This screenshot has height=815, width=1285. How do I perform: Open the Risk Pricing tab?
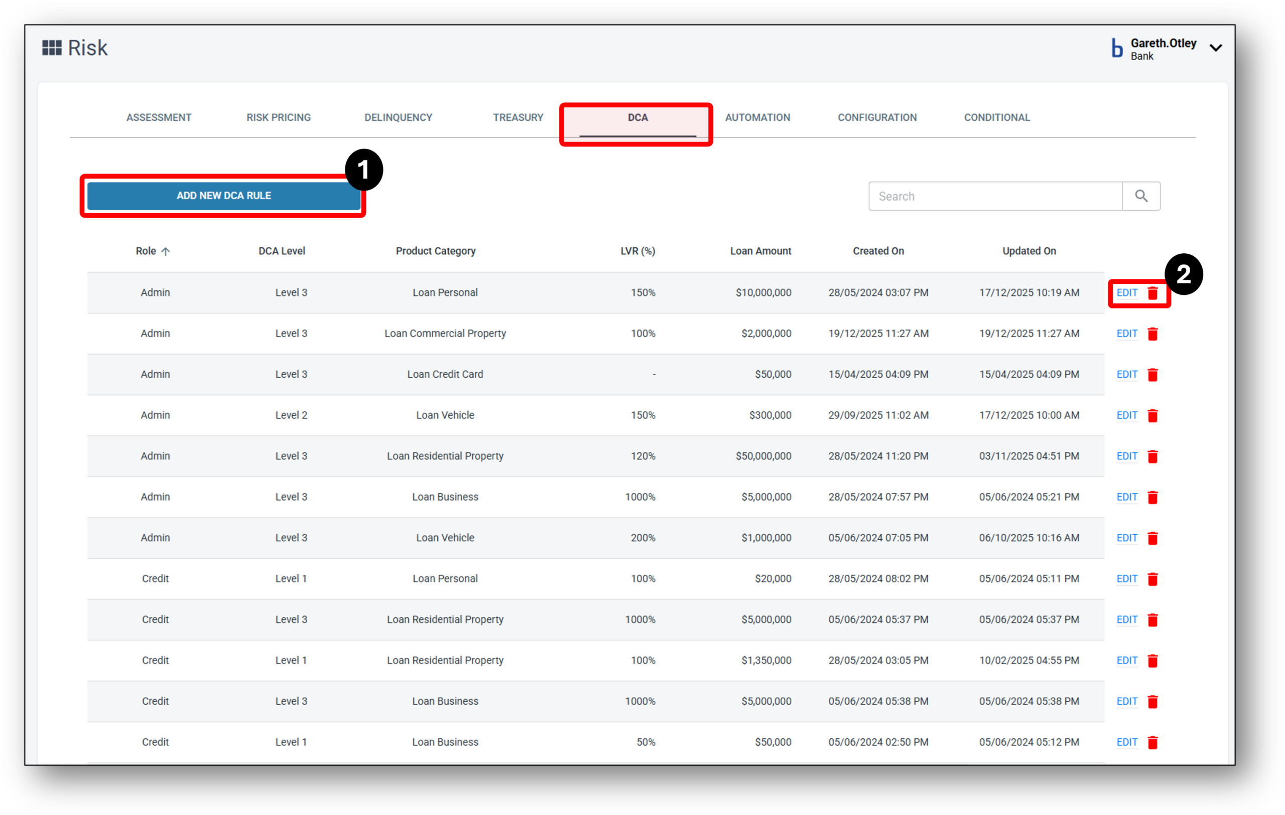tap(278, 117)
